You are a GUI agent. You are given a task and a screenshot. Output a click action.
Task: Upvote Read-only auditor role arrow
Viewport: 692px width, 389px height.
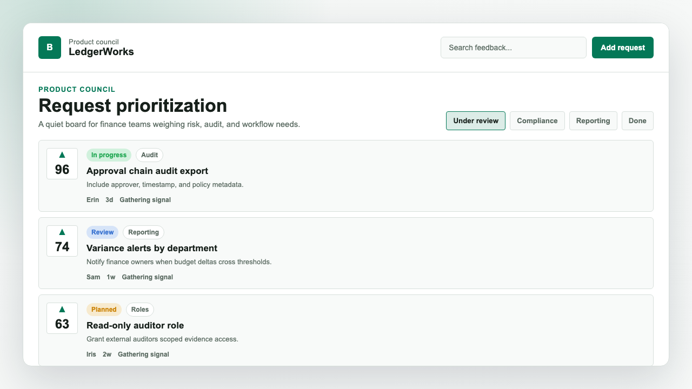[x=62, y=309]
